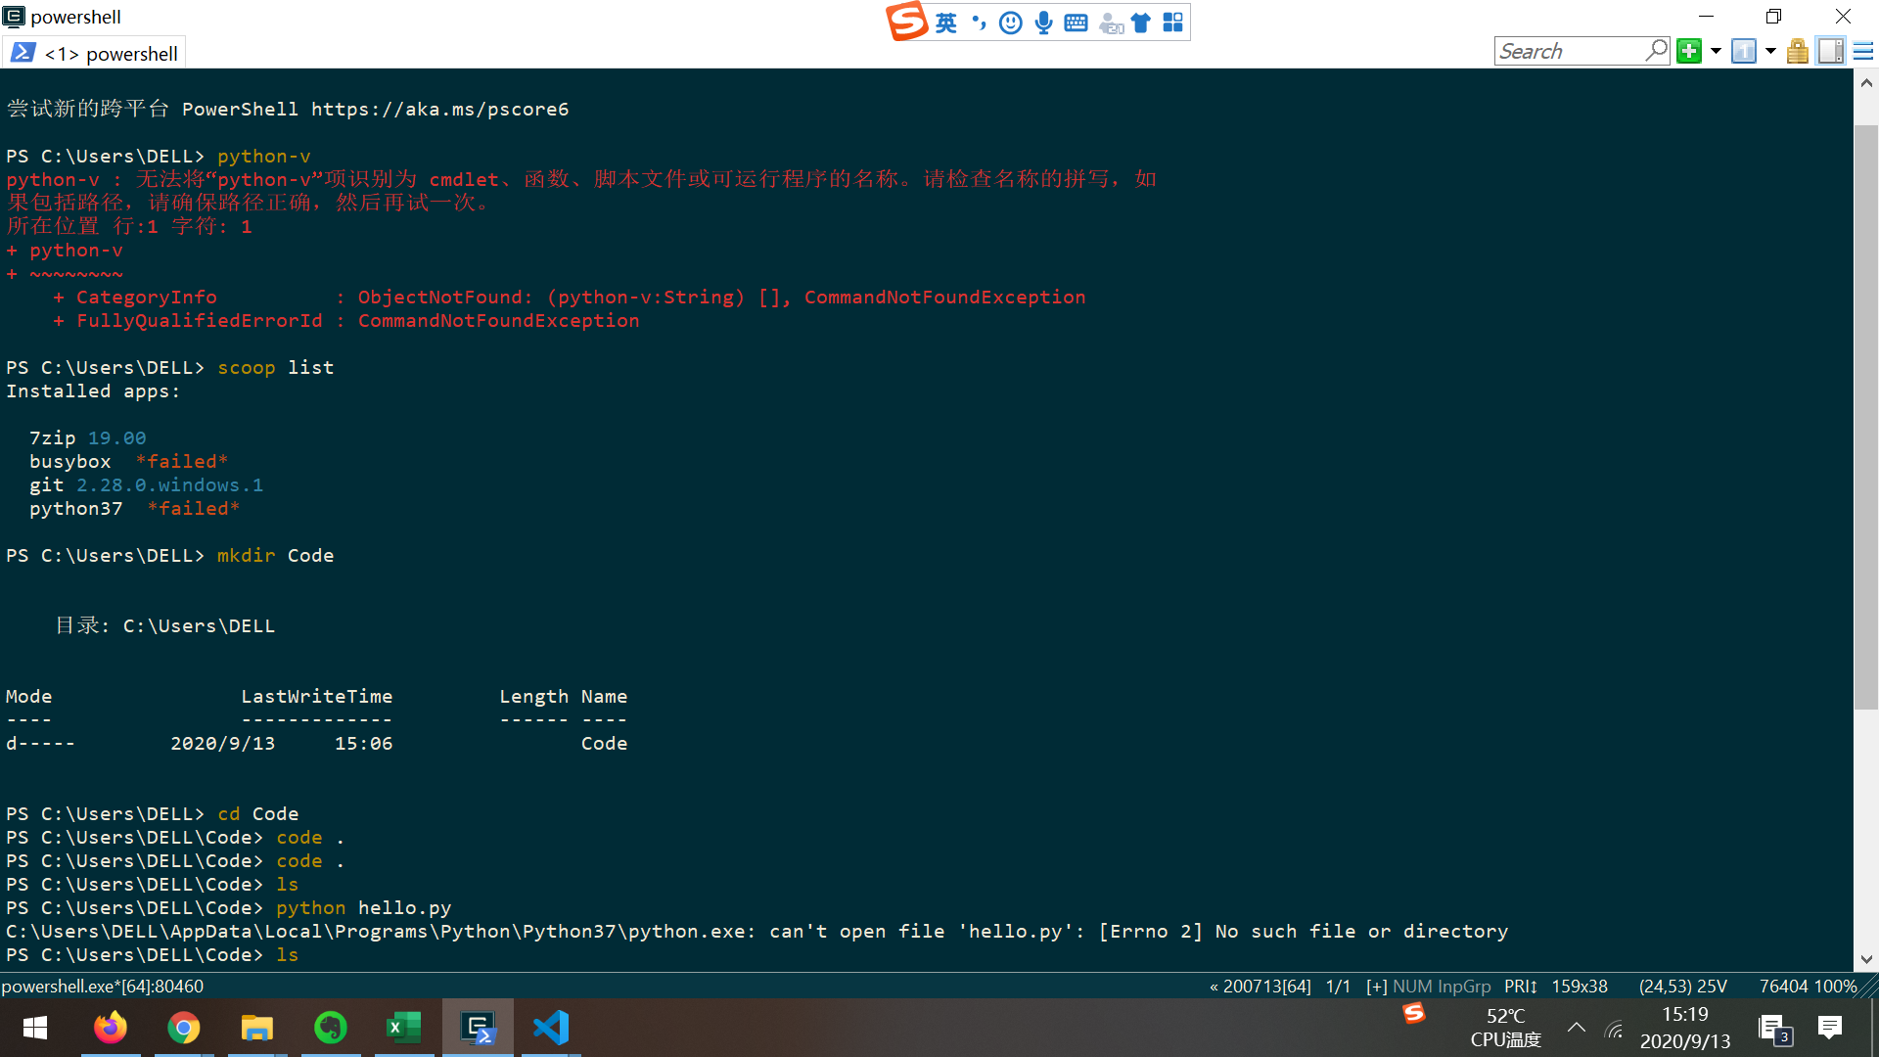Click the aka.ms/pscore6 PowerShell link

440,109
